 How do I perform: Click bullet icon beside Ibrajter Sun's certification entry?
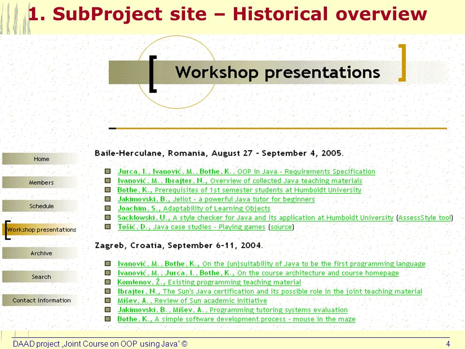tap(108, 291)
